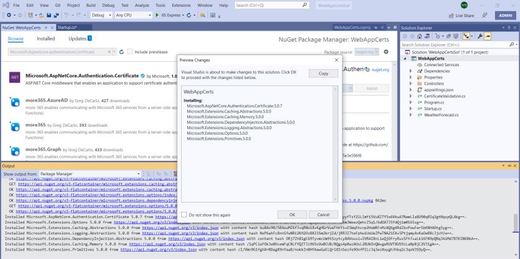This screenshot has width=520, height=259.
Task: Click Show All Files icon in Solution Explorer
Action: (456, 36)
